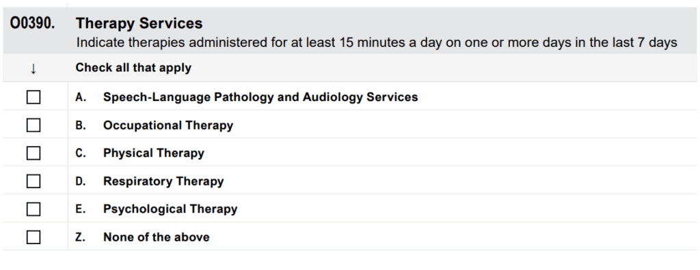Click the Respiratory Therapy label text
Screen dimensions: 700x270
(163, 181)
